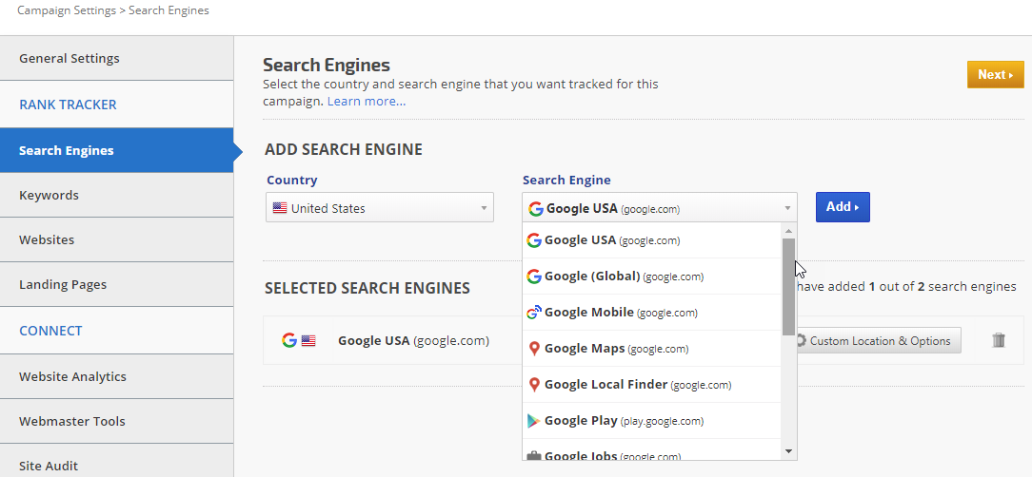This screenshot has width=1032, height=477.
Task: Click the gear icon beside Custom Location
Action: tap(801, 340)
